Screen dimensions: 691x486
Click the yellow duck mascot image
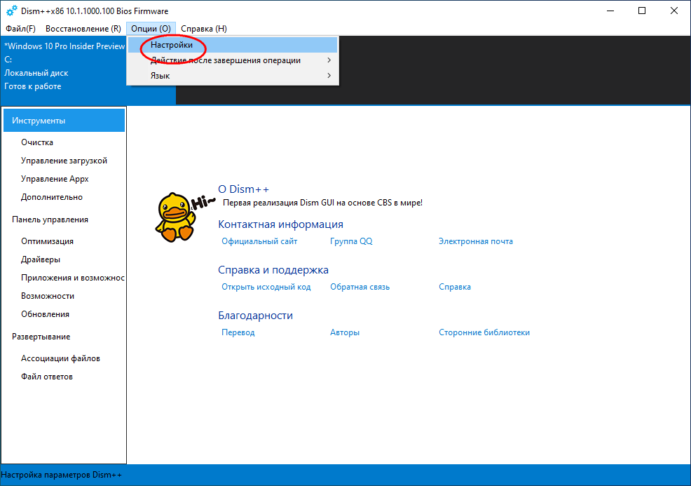coord(175,217)
